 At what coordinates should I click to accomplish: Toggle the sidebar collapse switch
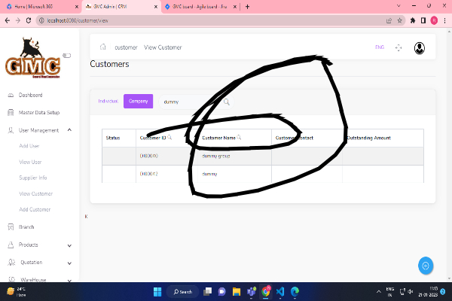point(67,55)
